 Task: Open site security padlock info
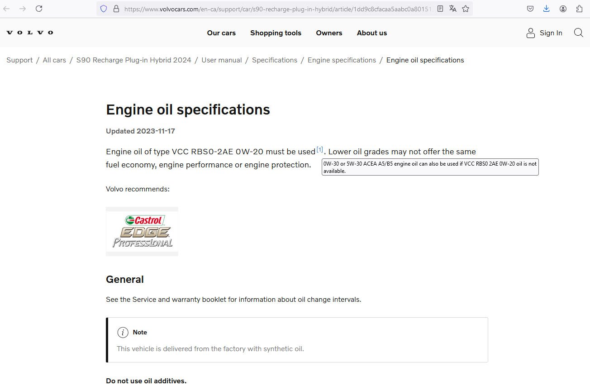[x=116, y=9]
